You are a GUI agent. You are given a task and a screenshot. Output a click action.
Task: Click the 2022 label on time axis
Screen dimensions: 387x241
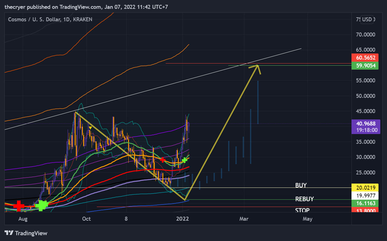[183, 219]
